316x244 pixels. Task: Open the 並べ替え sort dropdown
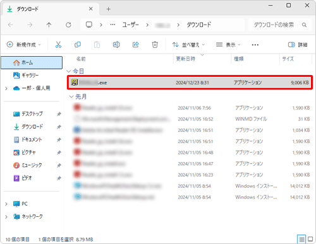[x=188, y=45]
